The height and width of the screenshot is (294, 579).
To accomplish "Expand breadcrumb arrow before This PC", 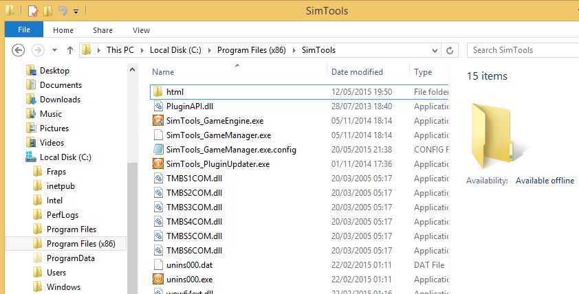I will click(x=99, y=51).
